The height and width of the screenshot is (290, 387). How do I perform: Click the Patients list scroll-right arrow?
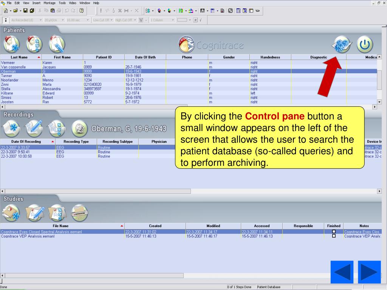(x=375, y=107)
